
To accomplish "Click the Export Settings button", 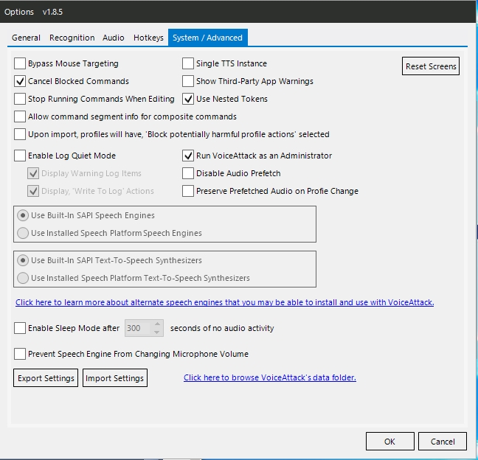I will 46,378.
